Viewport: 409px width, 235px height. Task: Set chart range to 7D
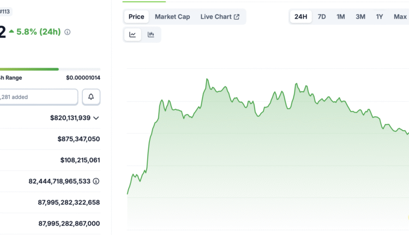[322, 16]
